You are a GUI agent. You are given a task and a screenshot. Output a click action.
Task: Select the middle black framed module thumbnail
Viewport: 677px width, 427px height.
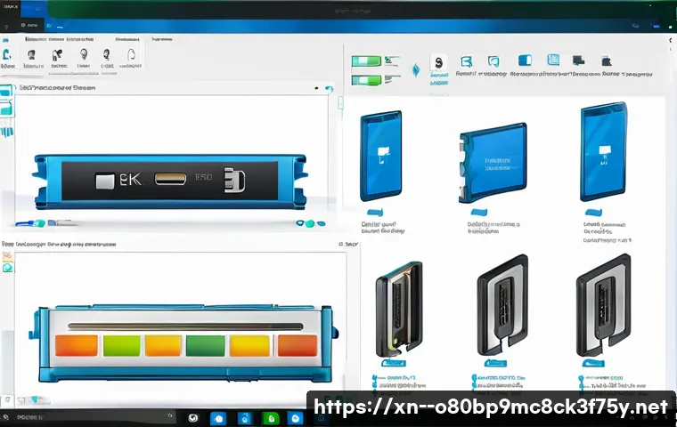502,305
